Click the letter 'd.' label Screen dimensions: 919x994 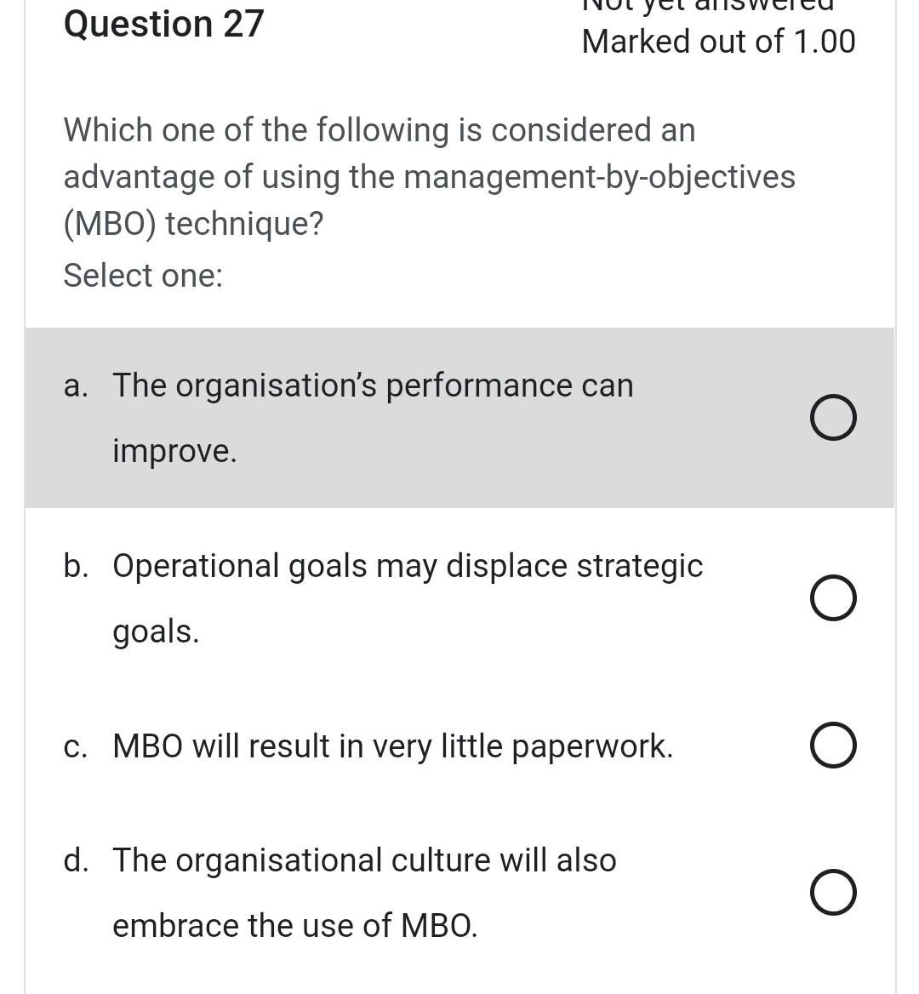(77, 860)
